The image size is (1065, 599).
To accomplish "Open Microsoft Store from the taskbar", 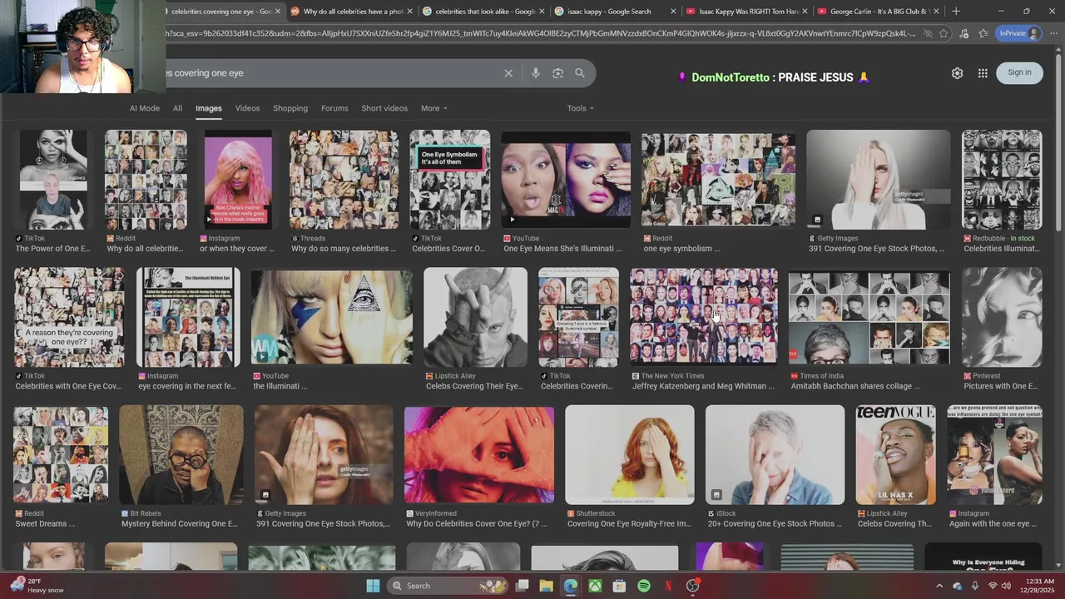I will (x=619, y=586).
